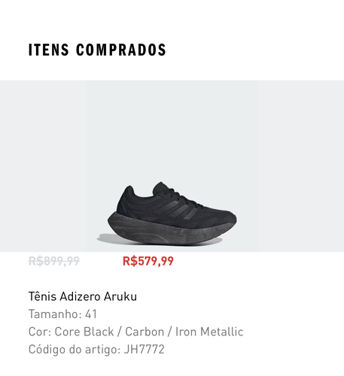The image size is (344, 376).
Task: Open the Tênis Adizero Aruku product link
Action: click(x=83, y=296)
